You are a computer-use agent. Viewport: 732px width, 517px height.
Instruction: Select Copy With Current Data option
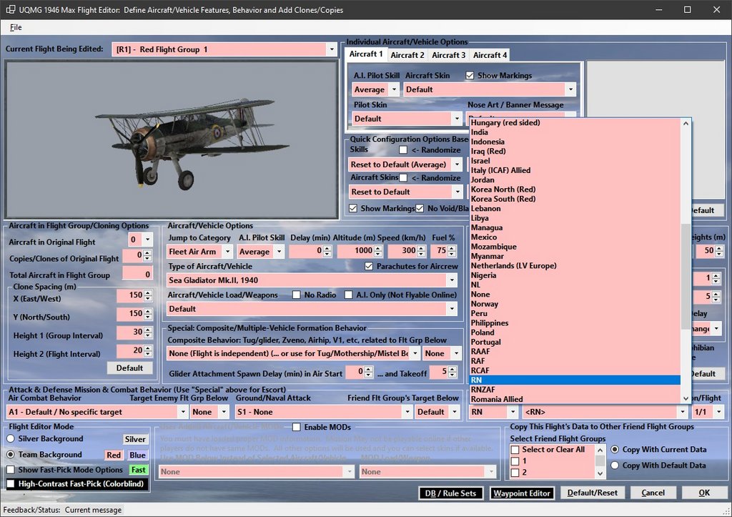(x=615, y=449)
